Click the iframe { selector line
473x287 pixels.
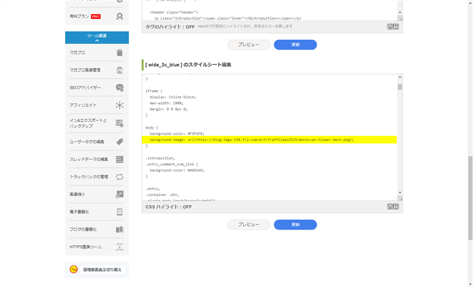point(154,91)
